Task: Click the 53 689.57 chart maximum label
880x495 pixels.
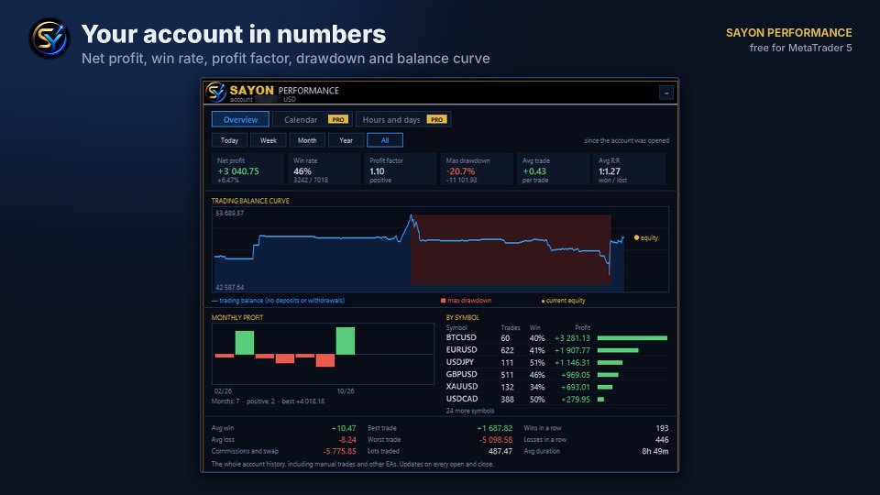Action: pyautogui.click(x=229, y=214)
